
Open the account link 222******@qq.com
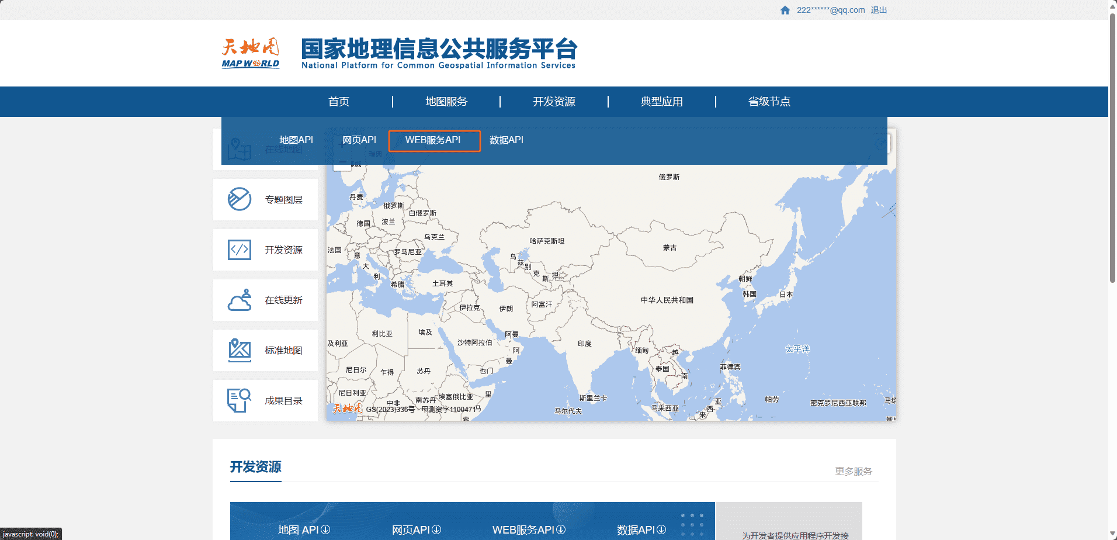pos(831,10)
